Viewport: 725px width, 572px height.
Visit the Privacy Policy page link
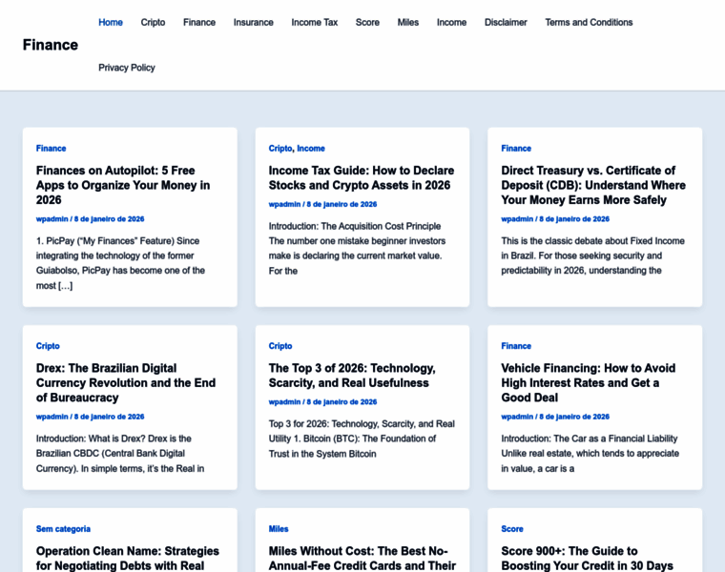[127, 68]
